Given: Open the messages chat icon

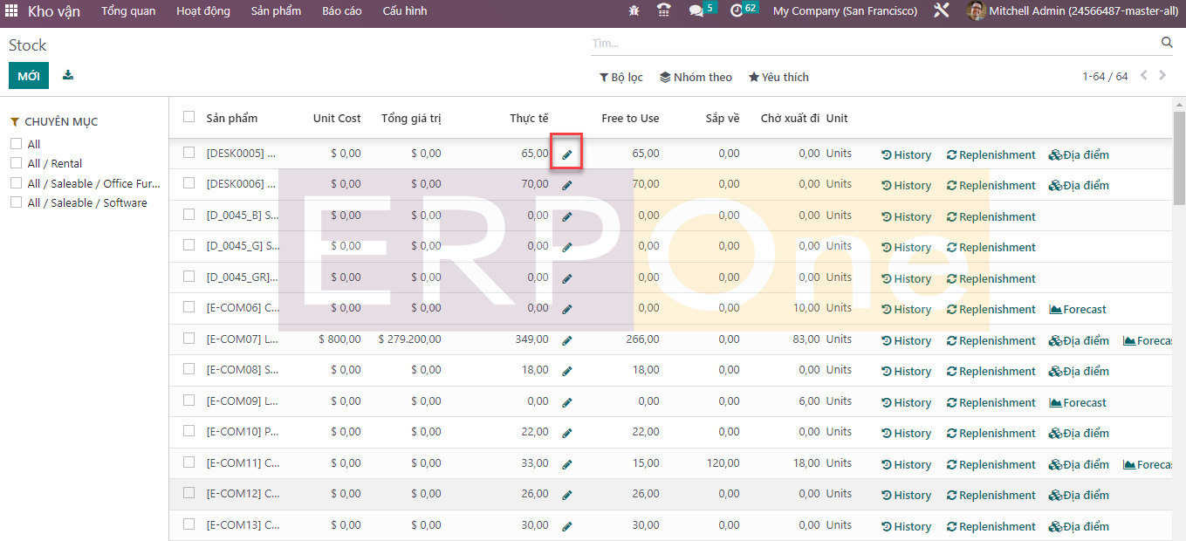Looking at the screenshot, I should [x=696, y=11].
